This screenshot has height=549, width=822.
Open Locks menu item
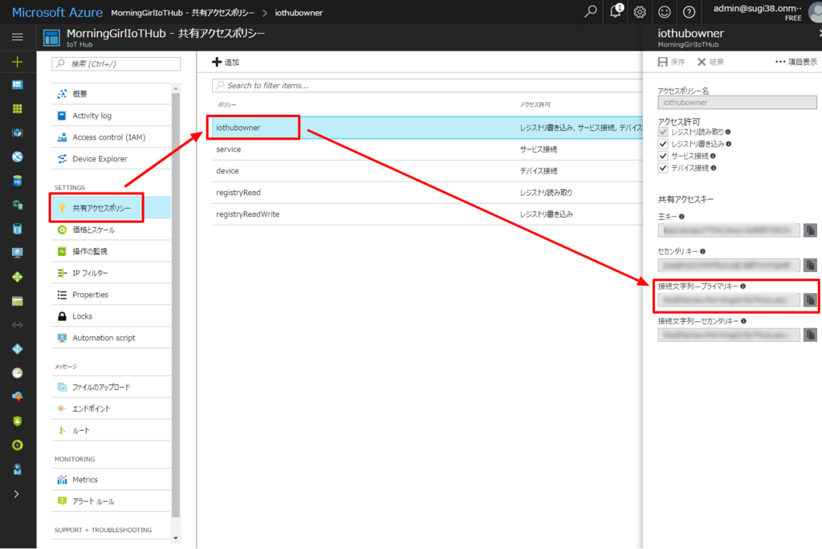(111, 316)
